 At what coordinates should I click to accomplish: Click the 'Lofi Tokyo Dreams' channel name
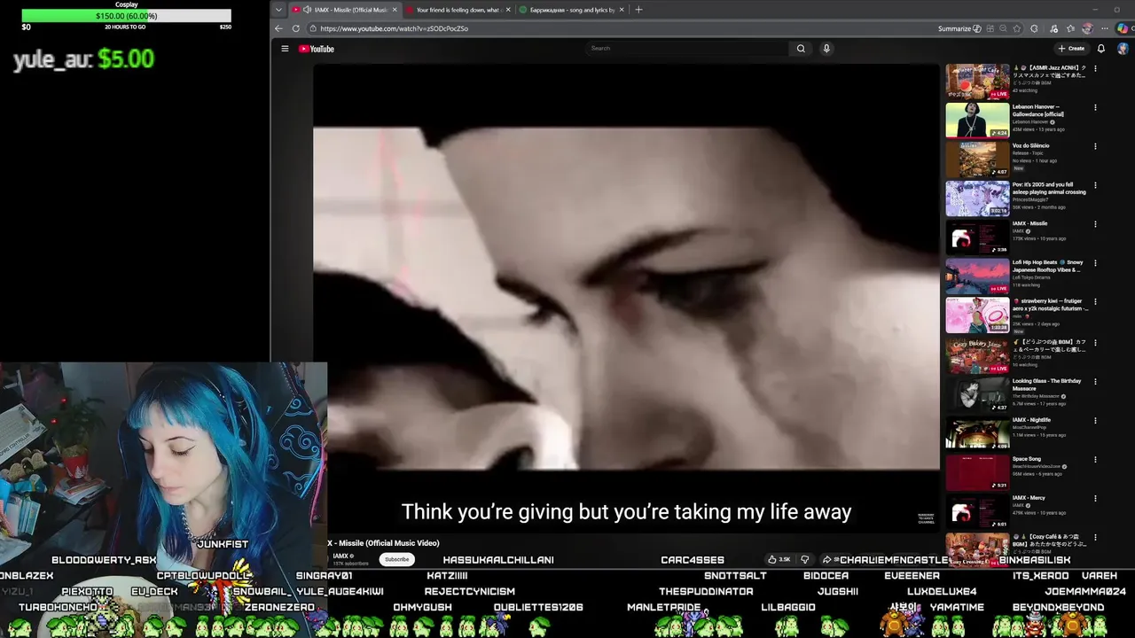click(x=1030, y=277)
